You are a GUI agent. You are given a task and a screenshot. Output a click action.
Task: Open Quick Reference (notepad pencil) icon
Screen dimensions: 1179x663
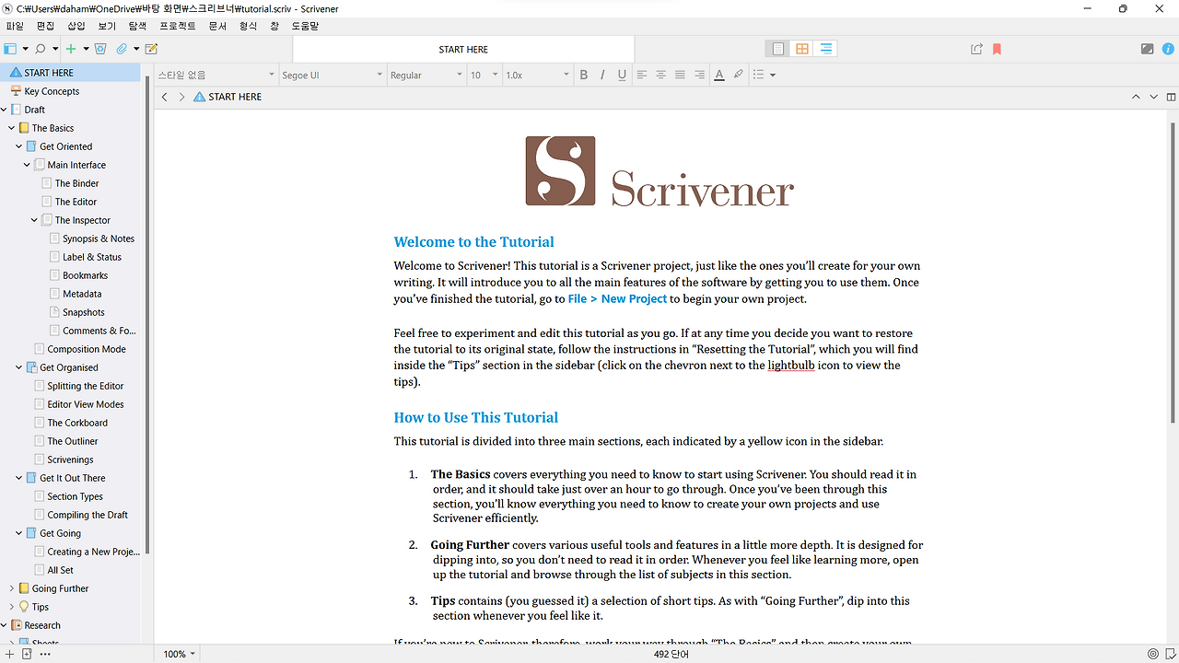[151, 49]
